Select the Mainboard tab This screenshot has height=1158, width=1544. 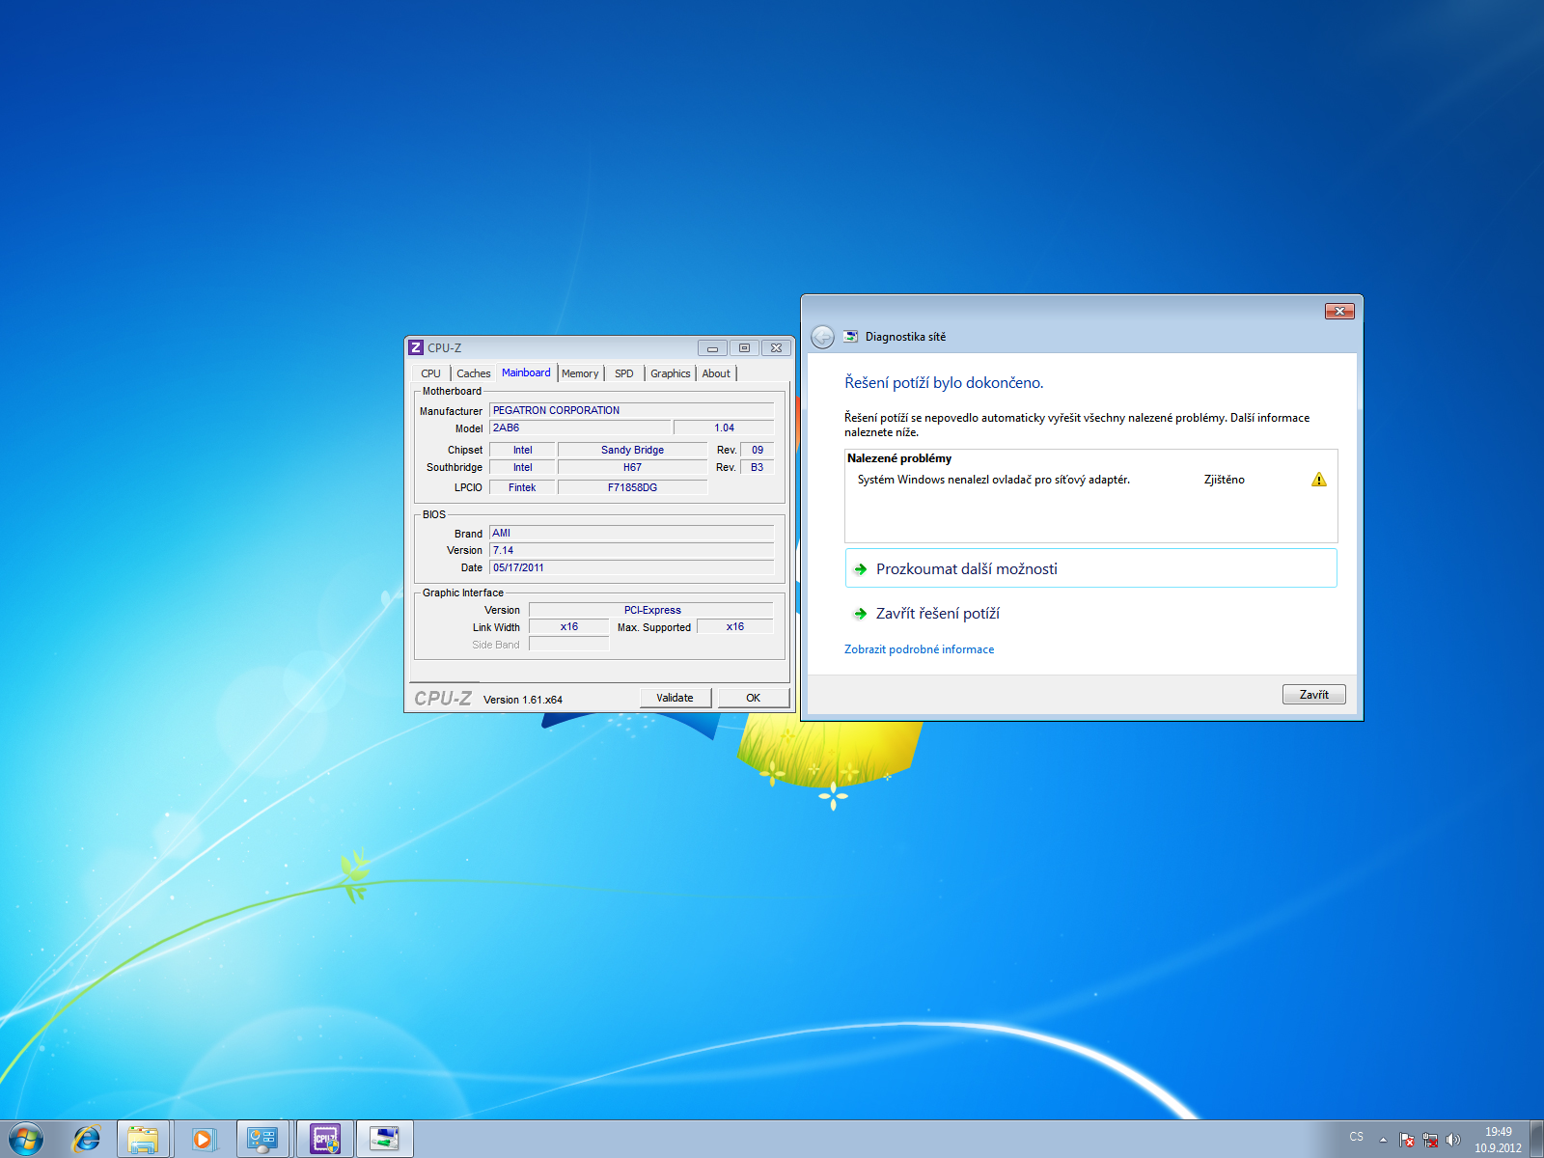pos(526,372)
